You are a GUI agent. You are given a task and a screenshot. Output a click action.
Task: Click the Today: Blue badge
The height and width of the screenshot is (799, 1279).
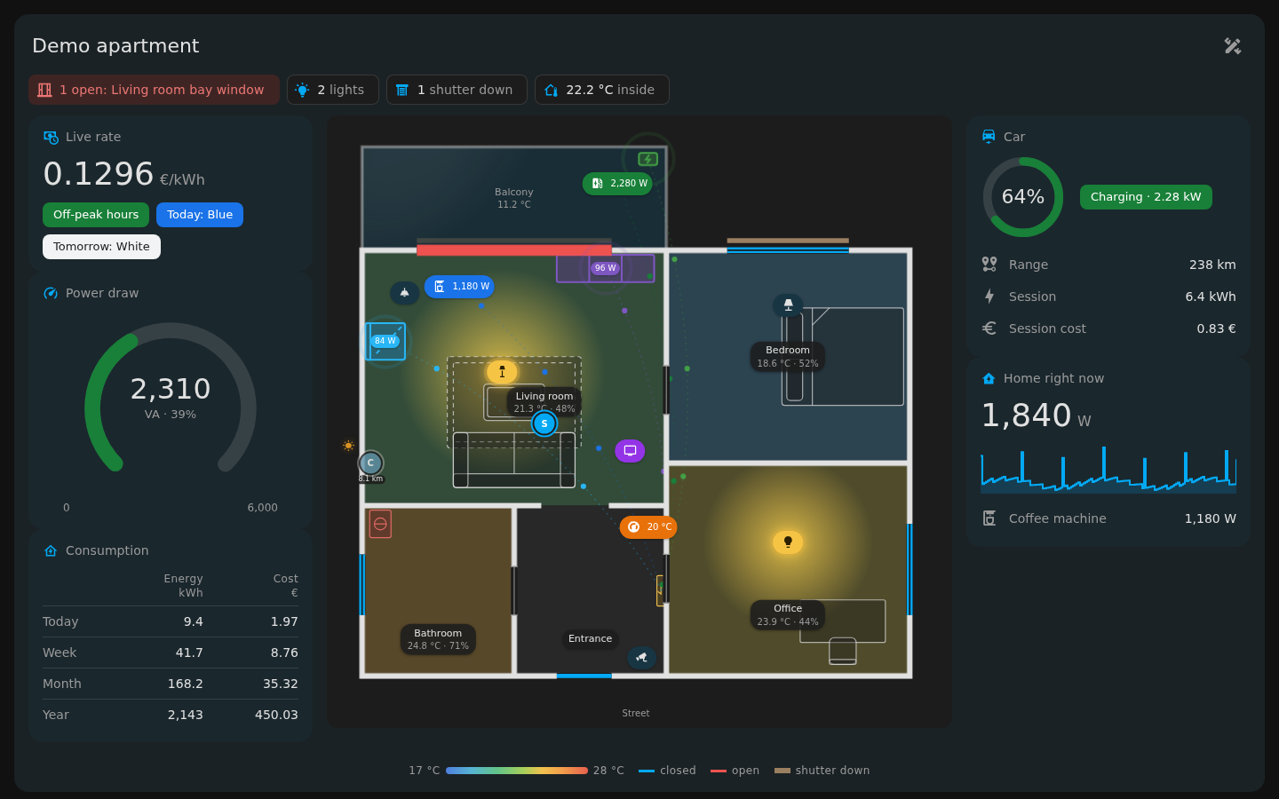(x=200, y=215)
